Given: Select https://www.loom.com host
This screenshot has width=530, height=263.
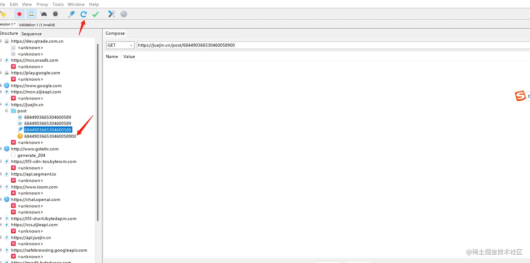Looking at the screenshot, I should click(x=34, y=187).
